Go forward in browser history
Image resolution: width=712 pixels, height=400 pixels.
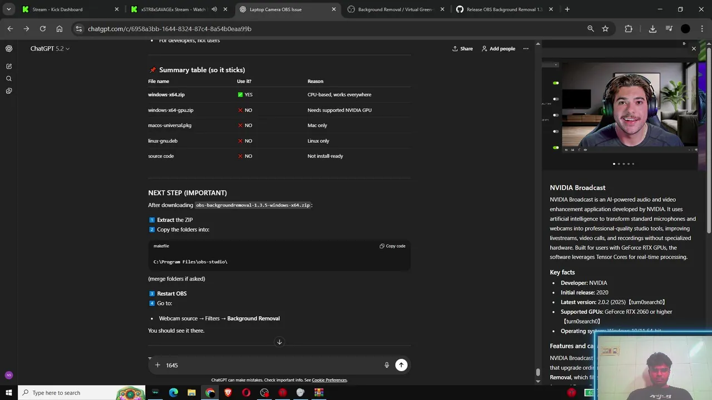pyautogui.click(x=26, y=28)
